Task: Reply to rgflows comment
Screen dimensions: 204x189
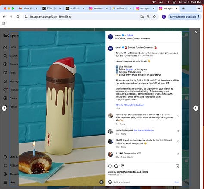Action: 122,124
